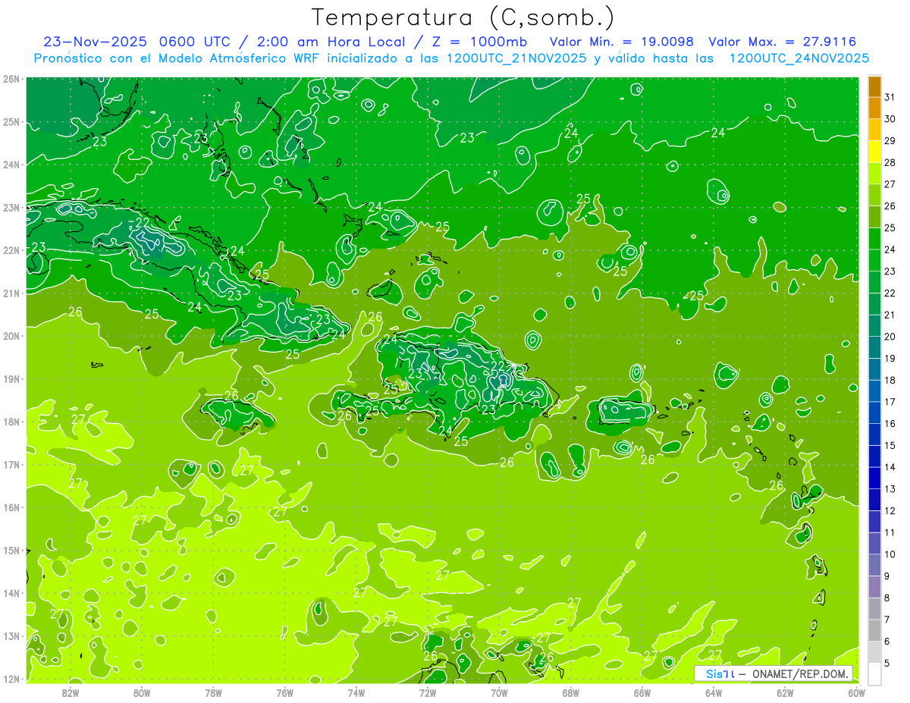Click the '78W' longitude axis label
The width and height of the screenshot is (910, 703).
coord(213,692)
